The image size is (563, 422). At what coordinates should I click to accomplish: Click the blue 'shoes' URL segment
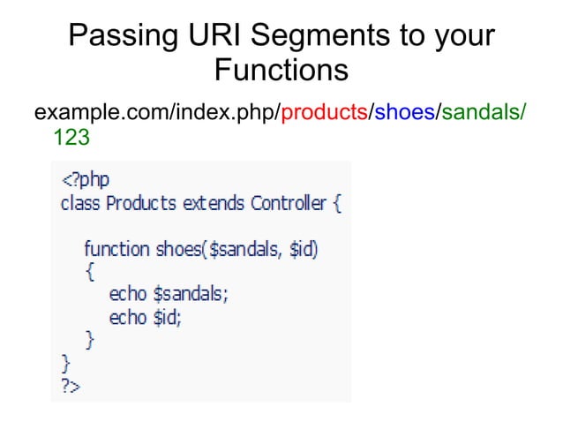tap(405, 112)
